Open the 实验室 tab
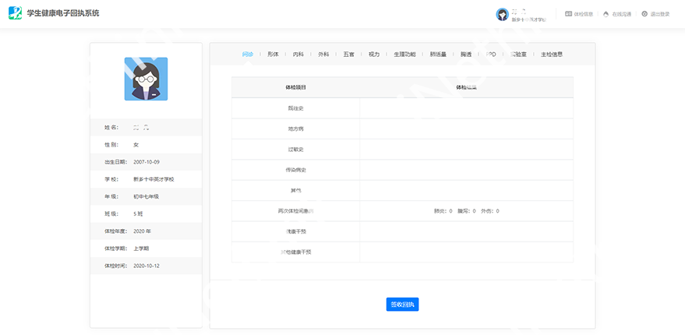Viewport: 685px width, 335px height. point(517,55)
